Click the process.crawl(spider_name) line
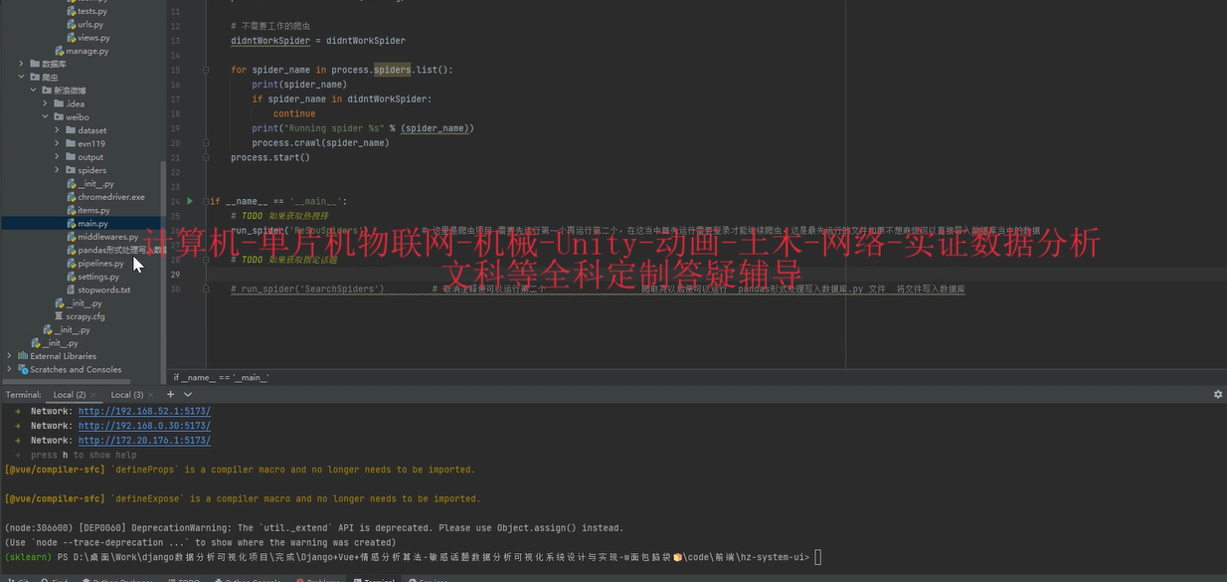This screenshot has height=582, width=1227. [320, 142]
